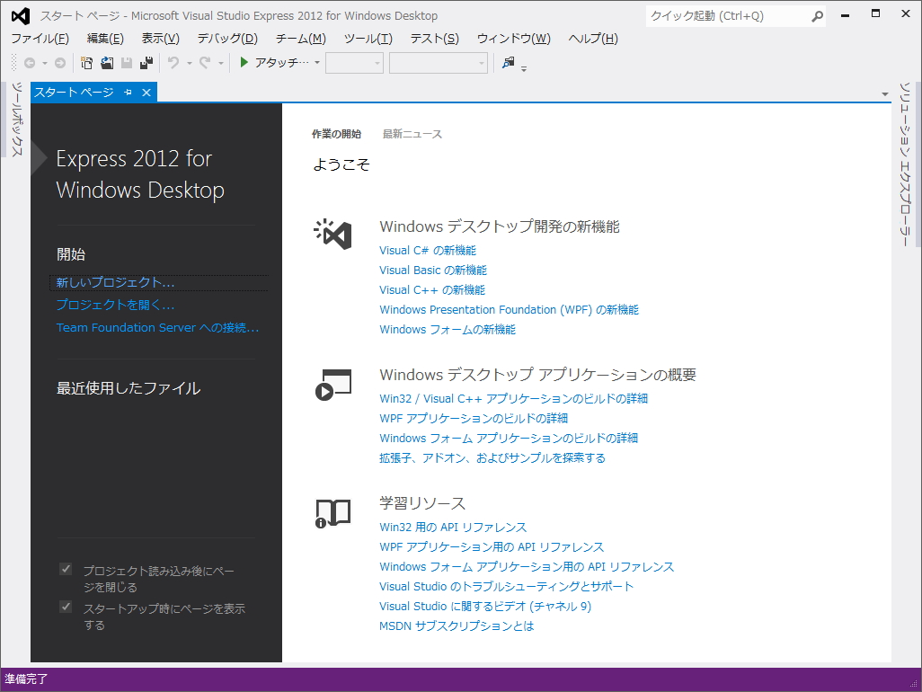The width and height of the screenshot is (922, 692).
Task: Uncheck プロジェクト読み込み後にページを閉じる
Action: 66,568
